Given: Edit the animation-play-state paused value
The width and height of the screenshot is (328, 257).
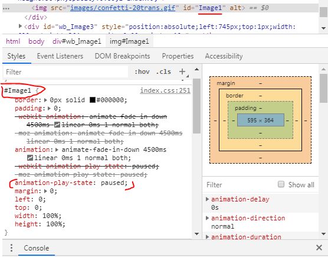Looking at the screenshot, I should pos(113,183).
